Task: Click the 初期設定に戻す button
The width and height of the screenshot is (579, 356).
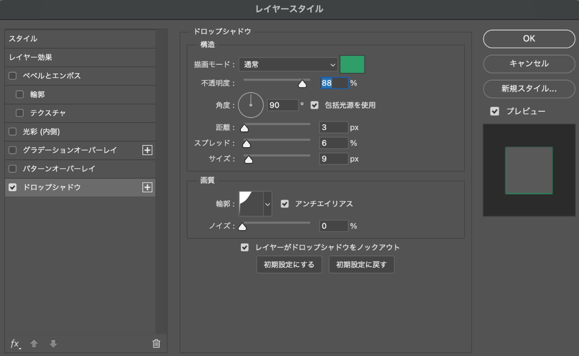Action: tap(361, 265)
